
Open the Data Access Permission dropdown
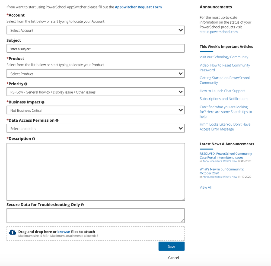click(95, 128)
